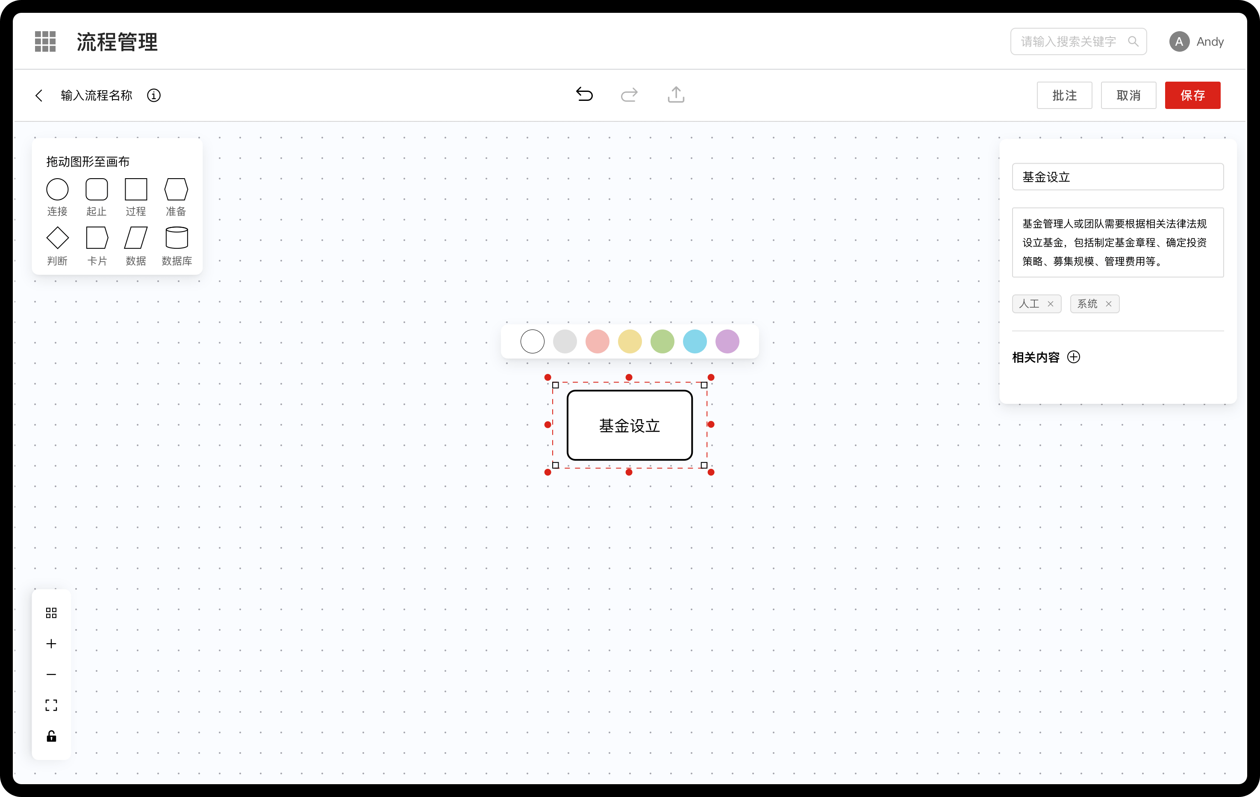
Task: Select the 连接 circle shape
Action: click(x=58, y=189)
